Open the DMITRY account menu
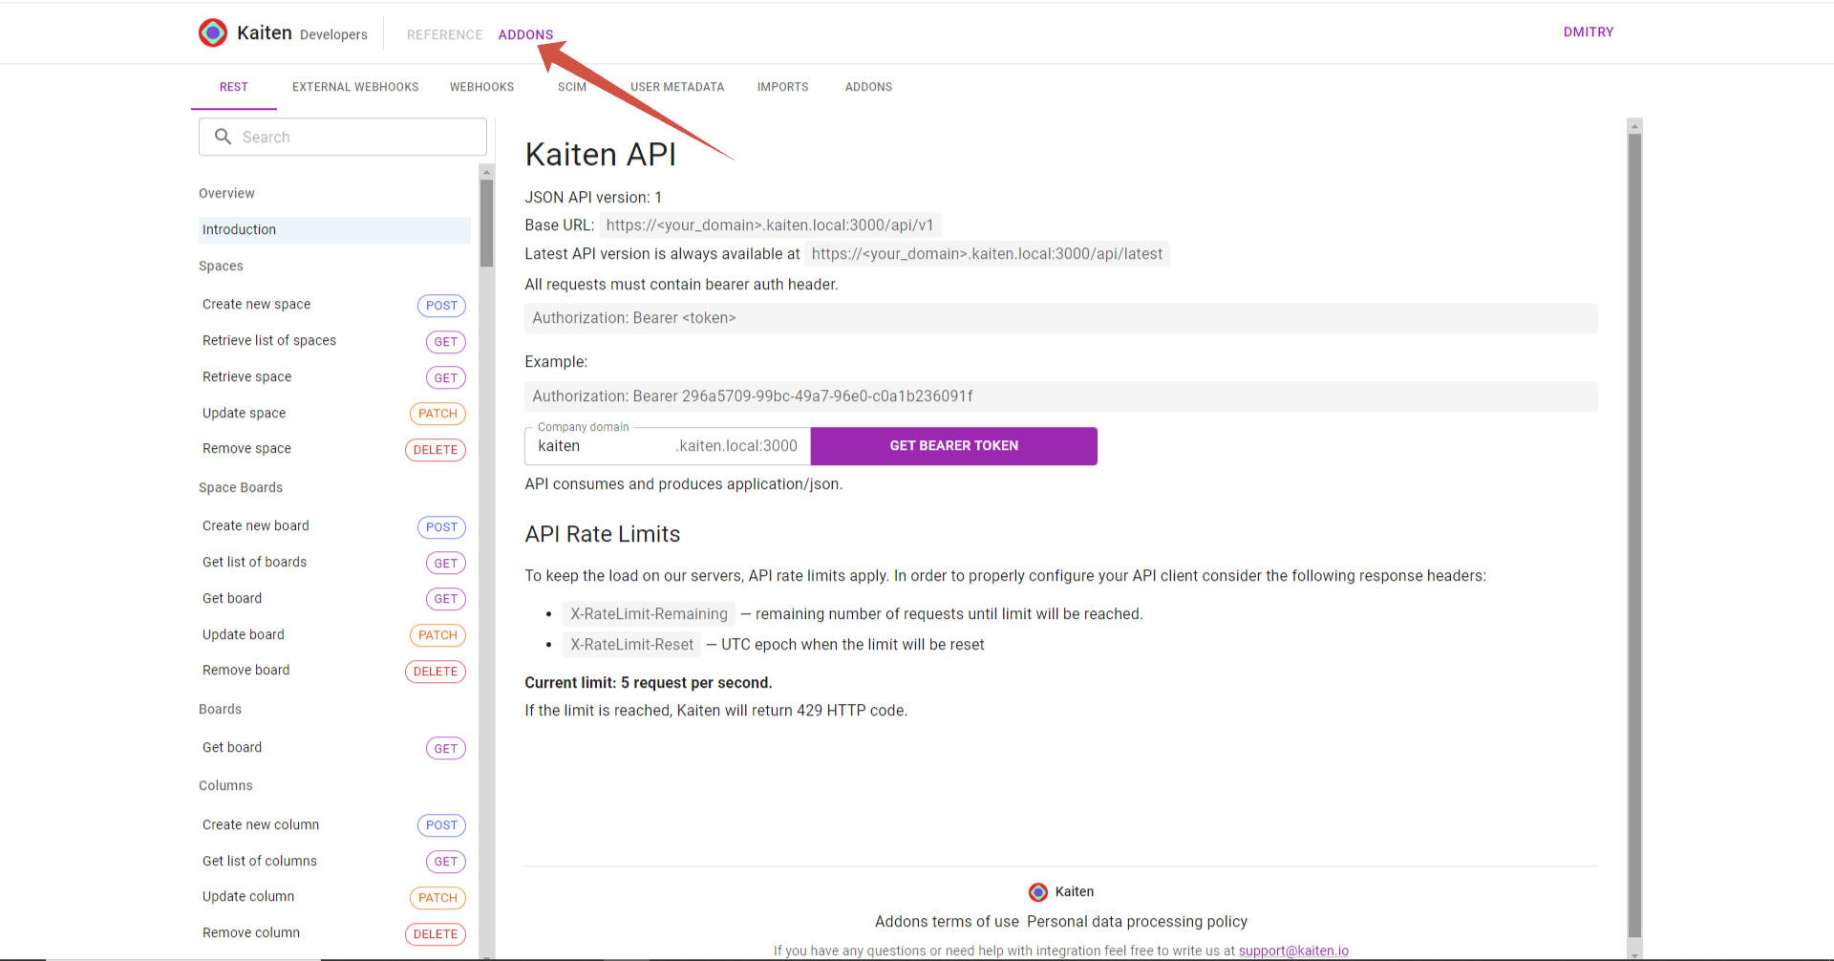 coord(1588,32)
